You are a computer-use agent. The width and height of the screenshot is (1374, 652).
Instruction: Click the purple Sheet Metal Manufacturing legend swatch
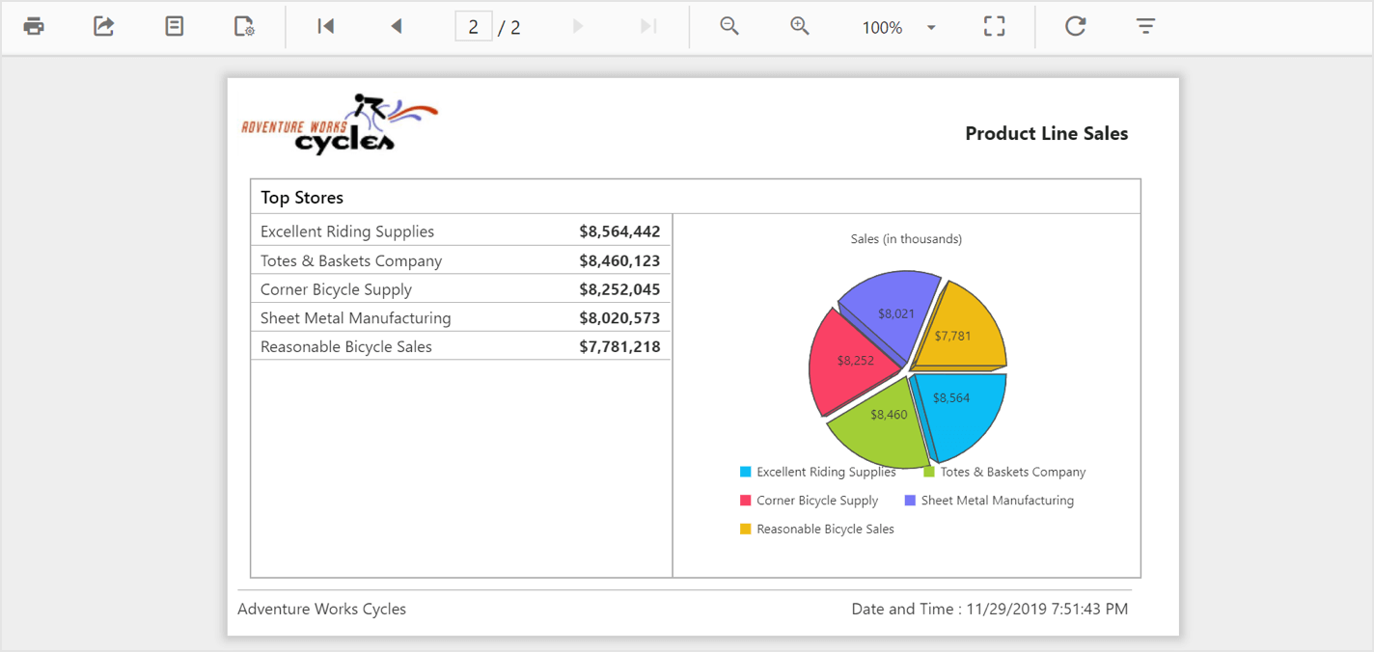[x=910, y=501]
